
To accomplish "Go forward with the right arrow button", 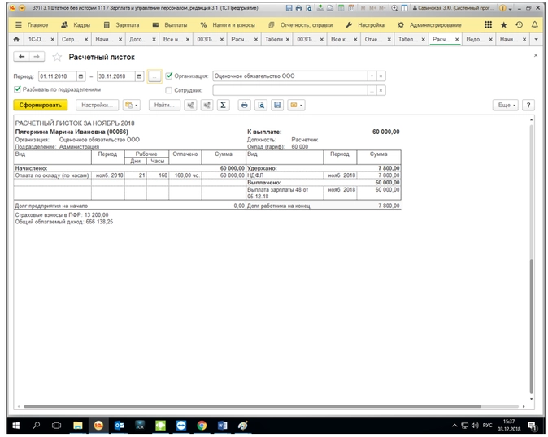I will click(x=37, y=57).
